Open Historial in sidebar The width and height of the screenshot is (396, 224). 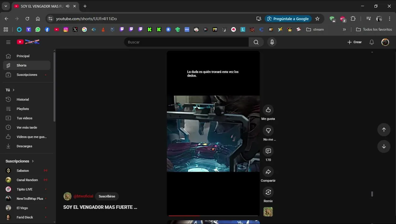(27, 100)
